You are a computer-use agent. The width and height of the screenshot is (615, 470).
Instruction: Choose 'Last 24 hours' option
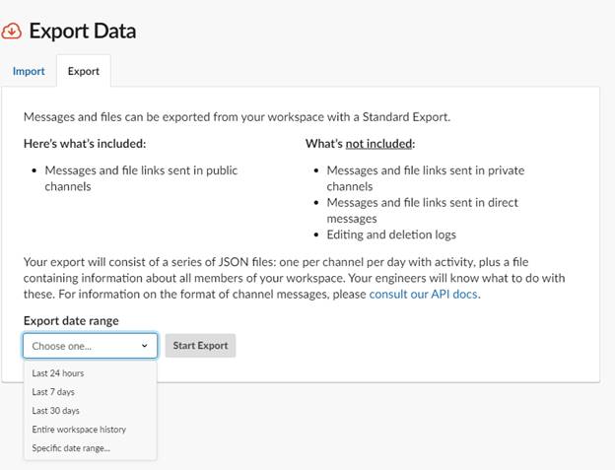coord(58,373)
